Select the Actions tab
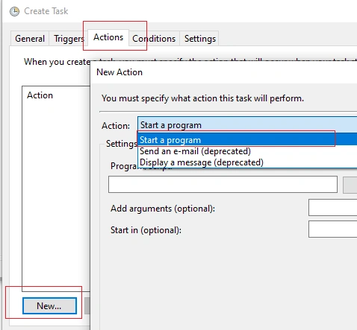This screenshot has width=357, height=330. (x=108, y=37)
